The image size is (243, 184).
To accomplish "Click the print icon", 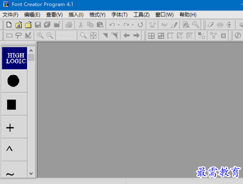I will click(x=69, y=25).
